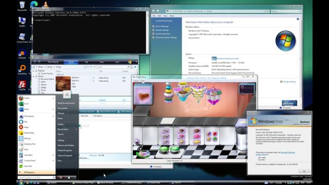Open Remote settings link in System window
Viewport: 329px width, 185px height.
tap(162, 30)
